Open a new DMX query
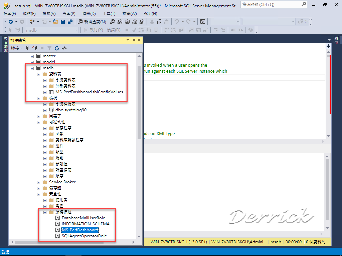Viewport: 342px width, 256px height. 127,21
